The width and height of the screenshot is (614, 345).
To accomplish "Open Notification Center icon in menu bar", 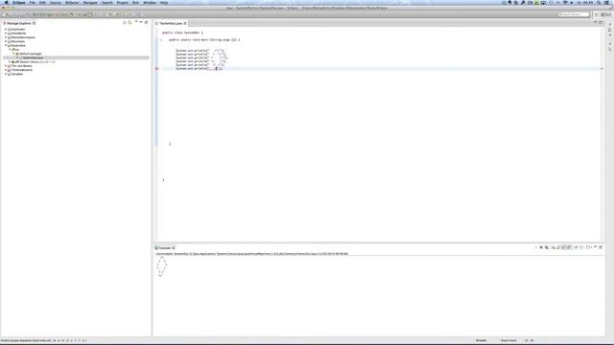I will pos(607,2).
